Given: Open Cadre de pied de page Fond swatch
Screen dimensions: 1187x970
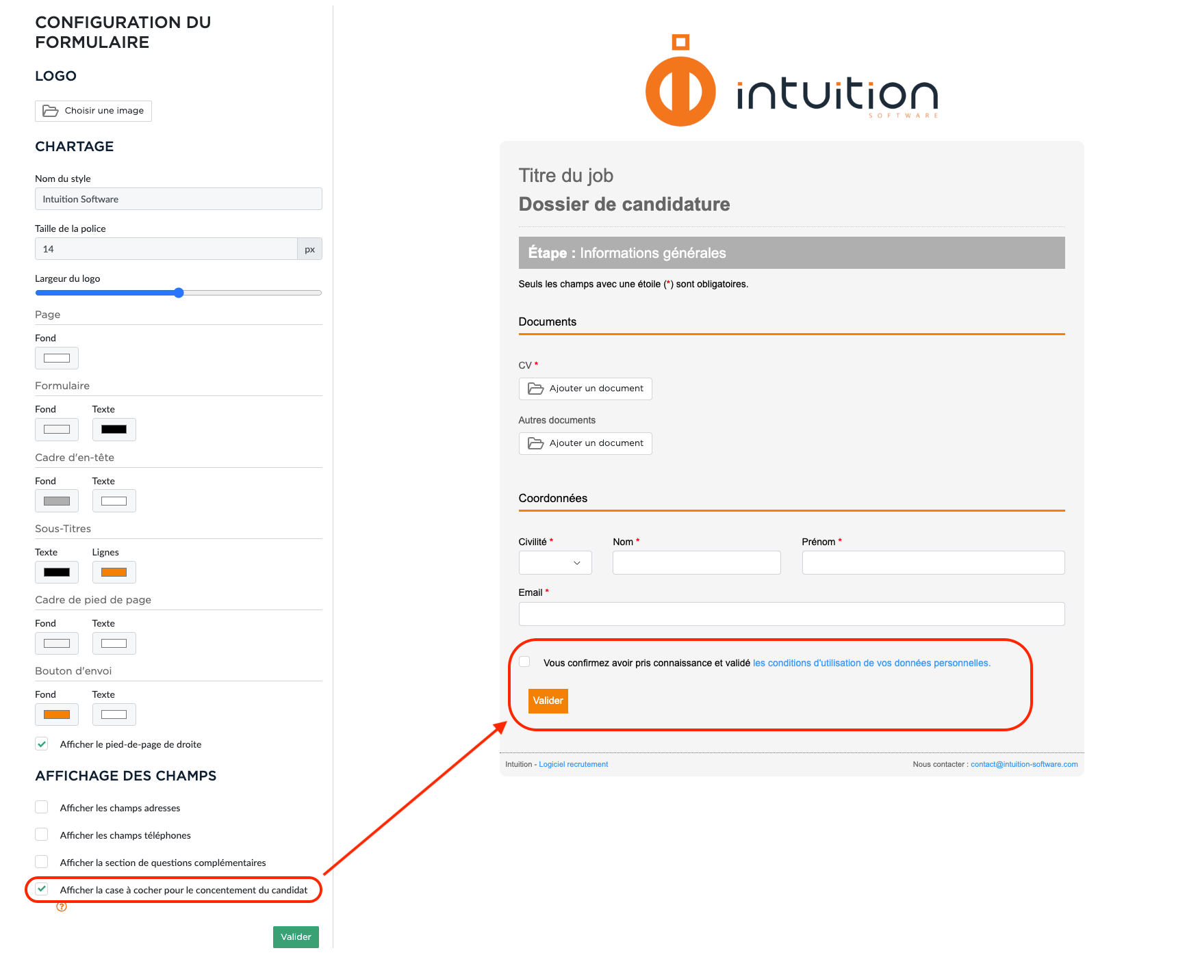Looking at the screenshot, I should 57,644.
